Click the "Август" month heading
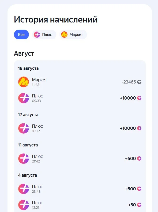The height and width of the screenshot is (212, 158). (x=24, y=54)
